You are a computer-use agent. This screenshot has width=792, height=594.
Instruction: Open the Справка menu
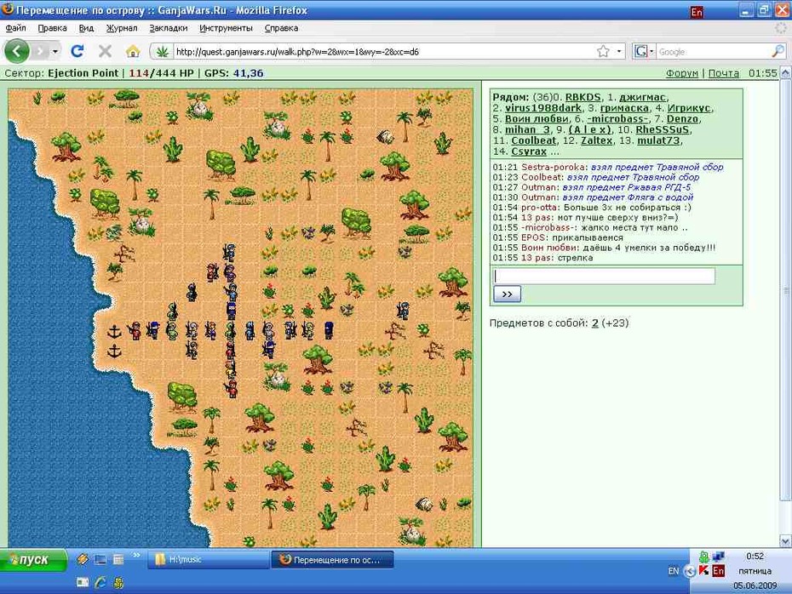click(281, 28)
